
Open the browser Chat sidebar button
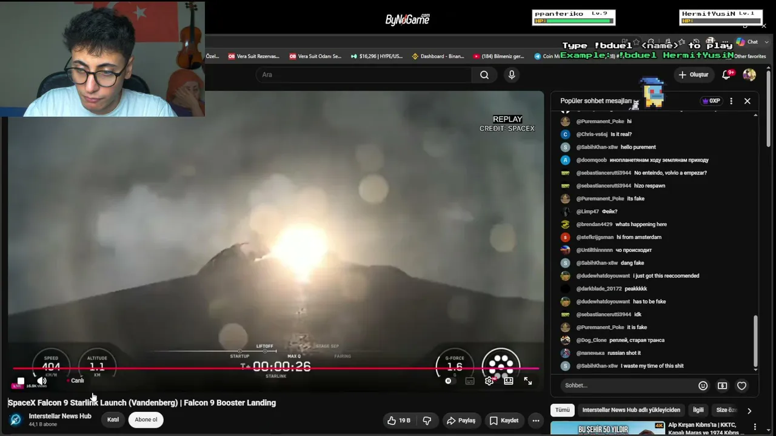(748, 42)
